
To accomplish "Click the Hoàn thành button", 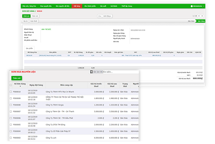I will [34, 21].
